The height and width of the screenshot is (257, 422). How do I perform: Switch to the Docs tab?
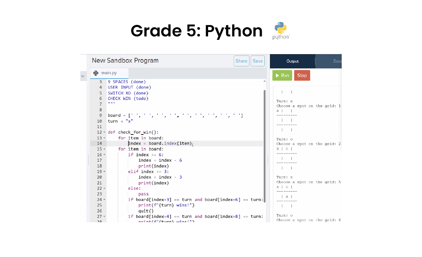[x=336, y=61]
